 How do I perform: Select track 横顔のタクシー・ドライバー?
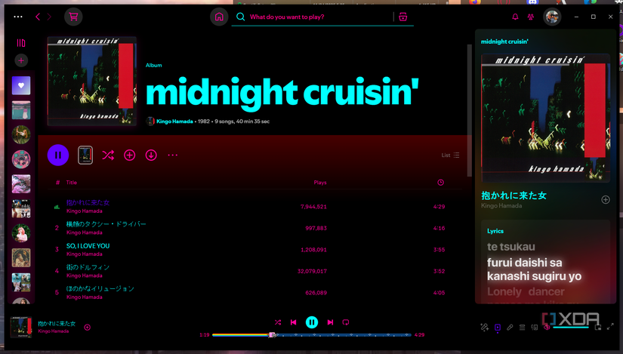[106, 224]
